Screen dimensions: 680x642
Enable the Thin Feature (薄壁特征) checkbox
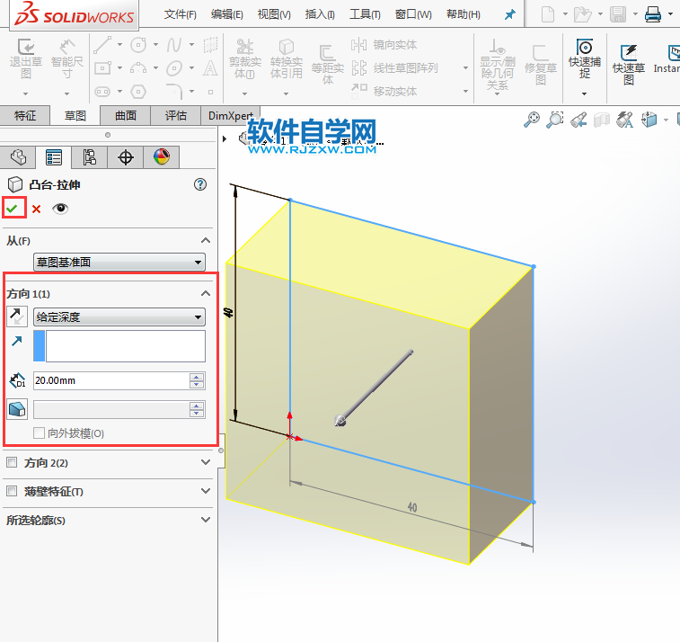(12, 491)
